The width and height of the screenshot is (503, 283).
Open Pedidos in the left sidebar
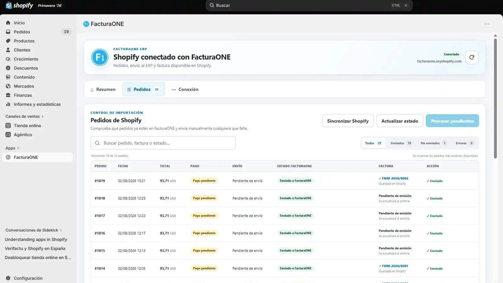pos(38,32)
